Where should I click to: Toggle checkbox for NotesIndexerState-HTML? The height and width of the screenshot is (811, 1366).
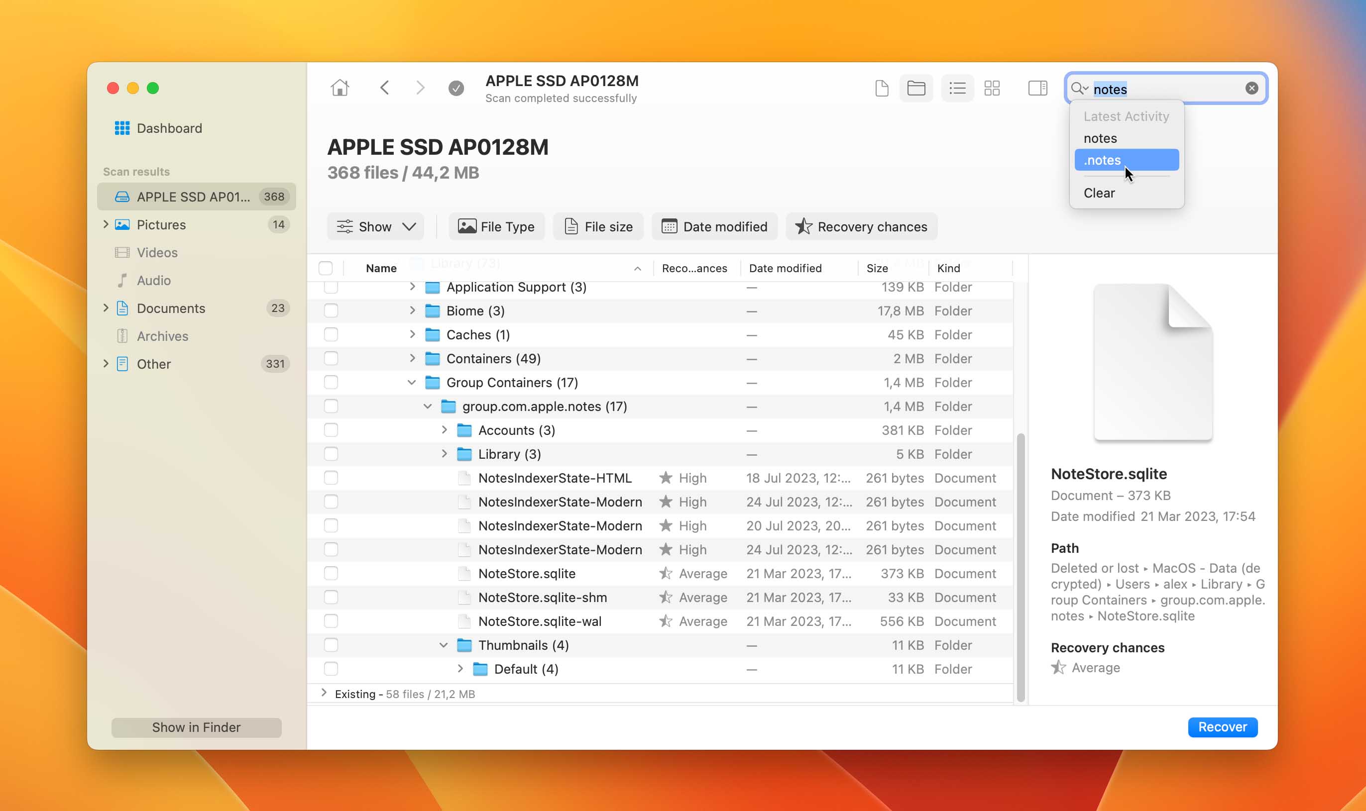tap(329, 478)
